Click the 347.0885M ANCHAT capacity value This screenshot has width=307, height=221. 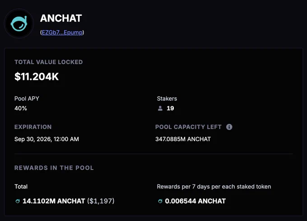tap(183, 139)
